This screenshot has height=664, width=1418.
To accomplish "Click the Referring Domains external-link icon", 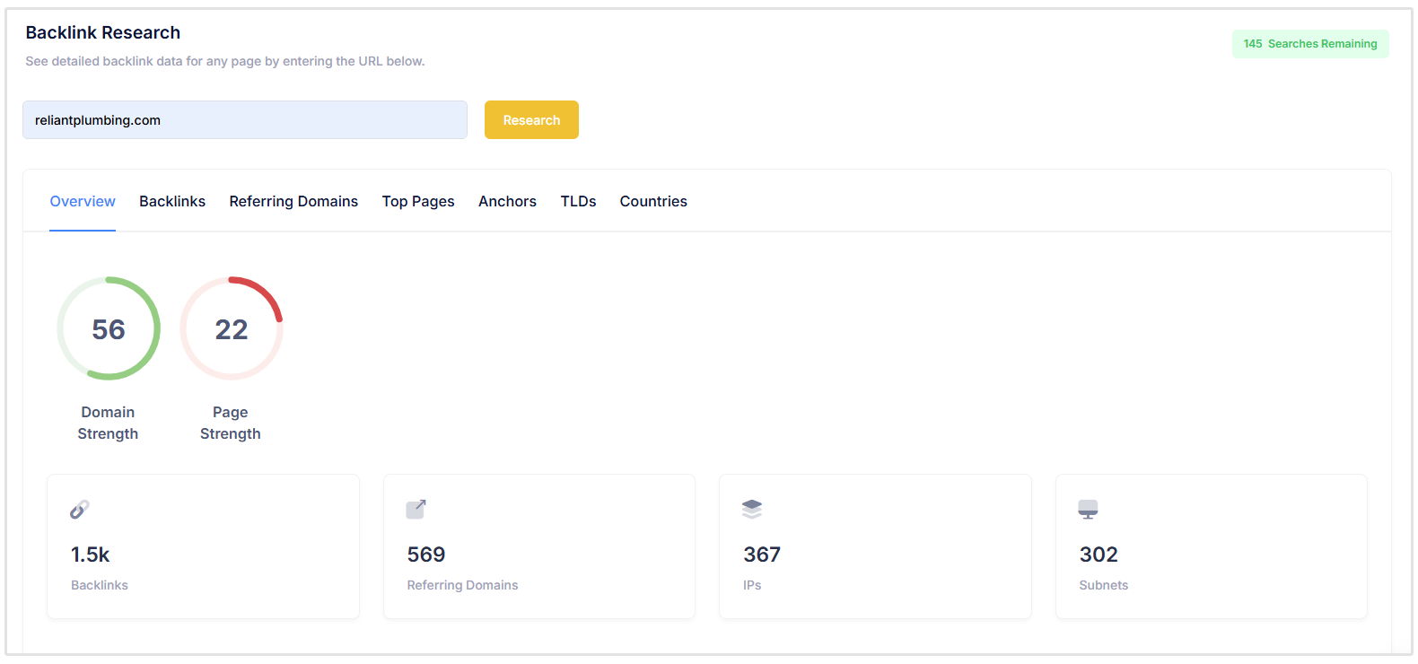I will pos(416,510).
